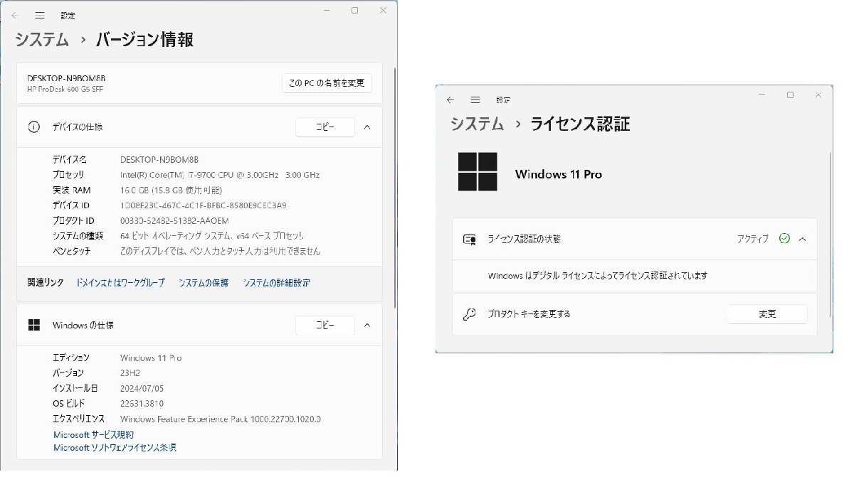
Task: Select the 実装 RAM value 16.0 GB
Action: pyautogui.click(x=171, y=191)
